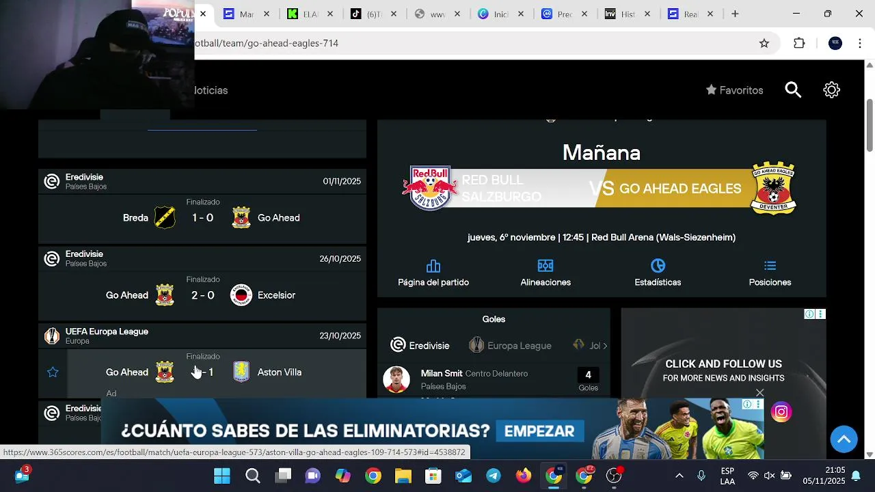Open the 365Scores settings gear

[831, 90]
